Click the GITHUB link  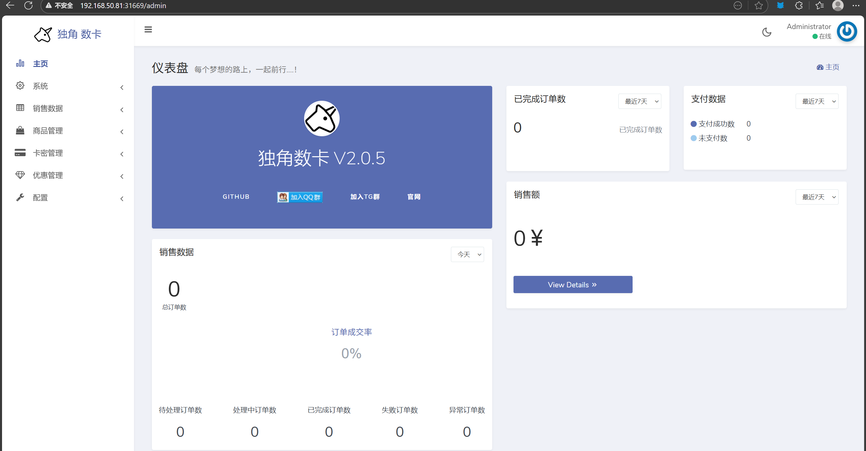pos(236,197)
